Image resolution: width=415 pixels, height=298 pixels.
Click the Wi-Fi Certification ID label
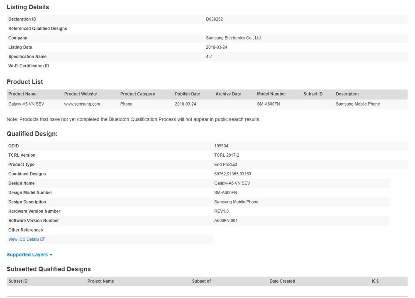(29, 66)
